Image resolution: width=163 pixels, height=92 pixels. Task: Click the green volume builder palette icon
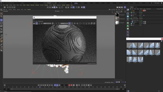pos(128,26)
